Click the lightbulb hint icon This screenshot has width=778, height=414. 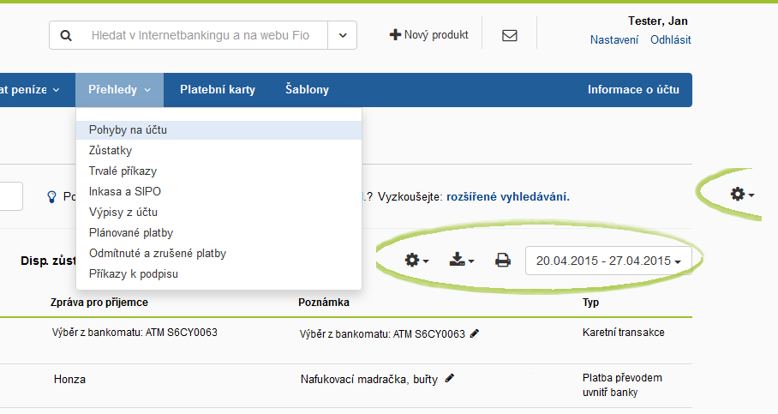(51, 197)
